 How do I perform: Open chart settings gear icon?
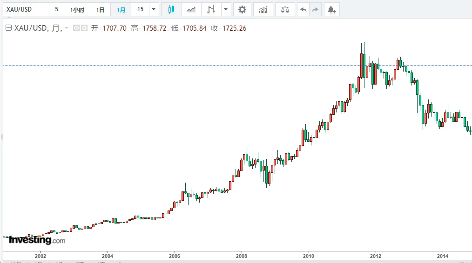click(242, 9)
